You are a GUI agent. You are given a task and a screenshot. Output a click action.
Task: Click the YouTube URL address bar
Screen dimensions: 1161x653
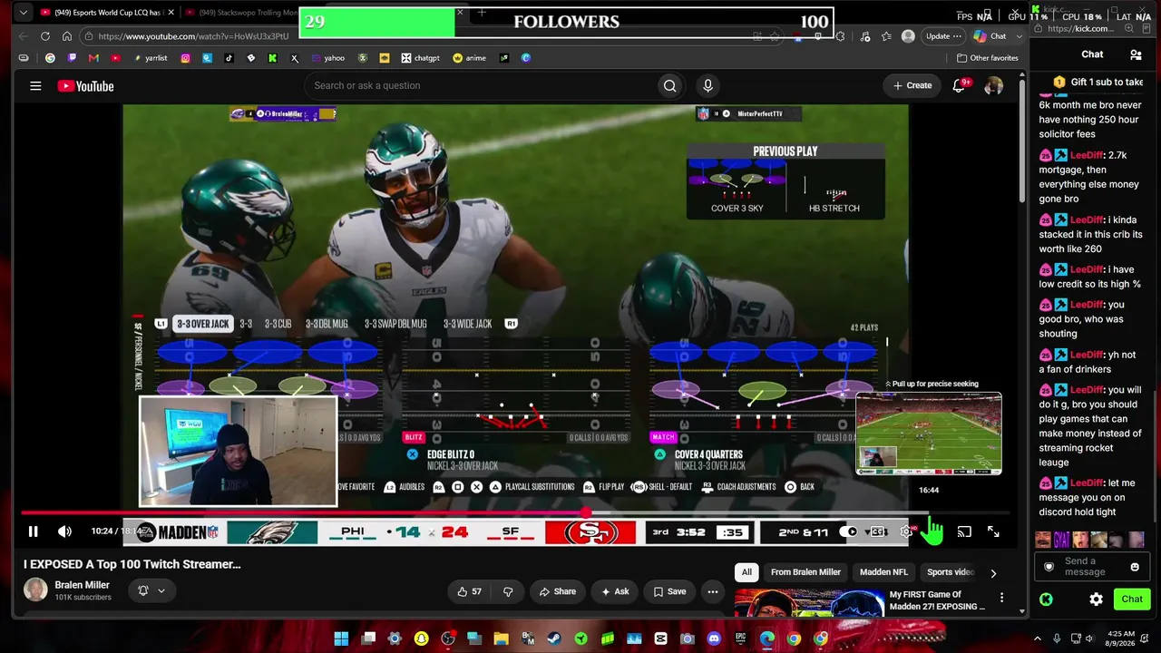click(193, 36)
